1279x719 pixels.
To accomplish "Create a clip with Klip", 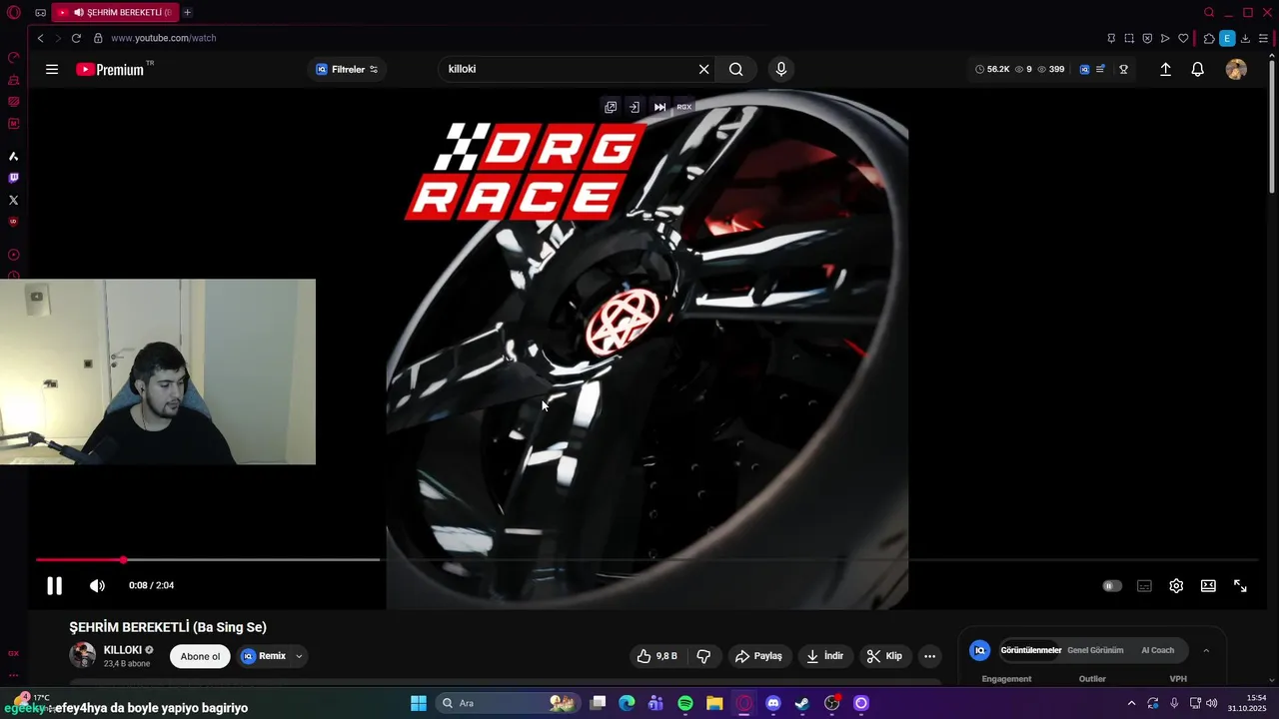I will point(884,656).
